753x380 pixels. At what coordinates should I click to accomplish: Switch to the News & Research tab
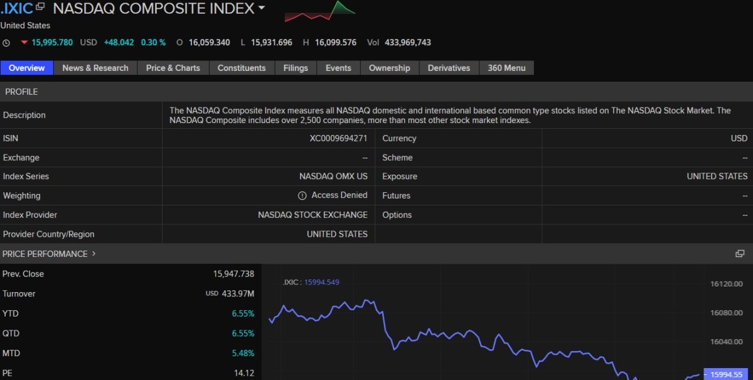(95, 68)
